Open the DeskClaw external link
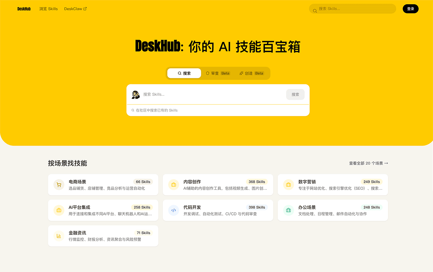The height and width of the screenshot is (272, 433). [x=75, y=9]
